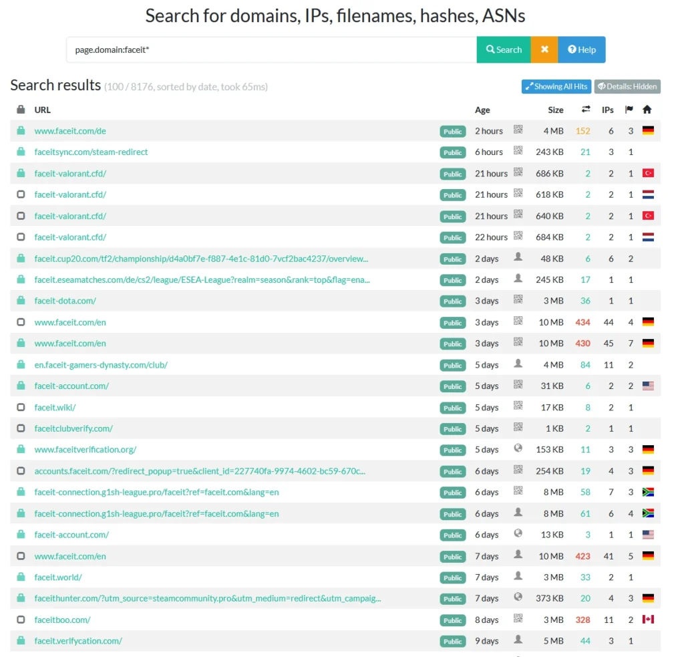Open the faceit.cup20.com tf2 championship link
Viewport: 684px width, 657px height.
tap(201, 259)
